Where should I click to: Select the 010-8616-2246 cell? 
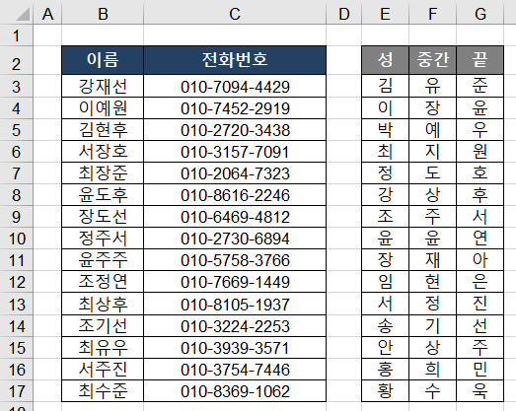coord(235,195)
